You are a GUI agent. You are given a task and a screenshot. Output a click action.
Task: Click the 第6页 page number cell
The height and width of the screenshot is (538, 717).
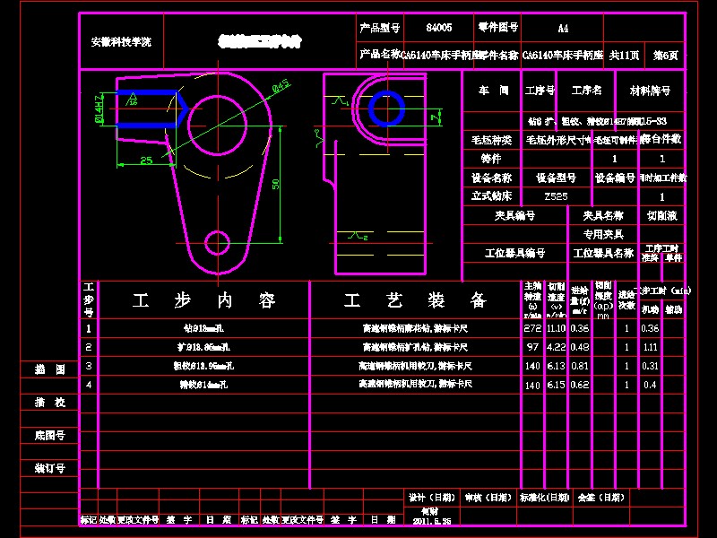click(665, 56)
